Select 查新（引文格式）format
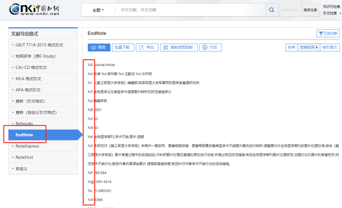Image resolution: width=342 pixels, height=208 pixels. [43, 101]
